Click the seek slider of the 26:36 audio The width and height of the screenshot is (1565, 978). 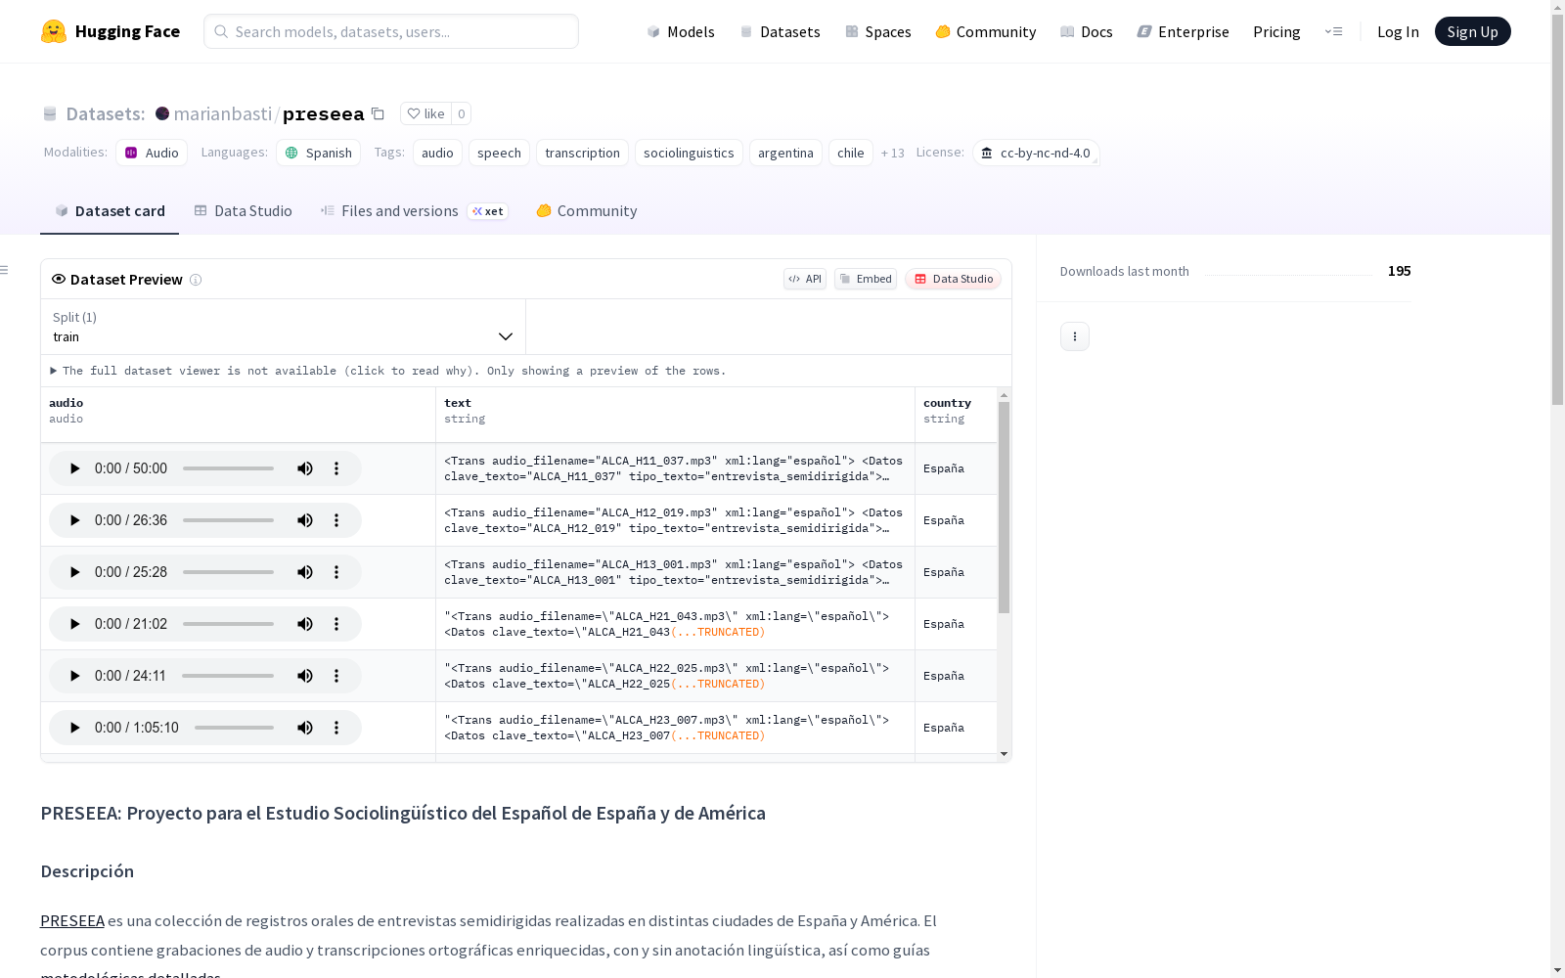tap(228, 520)
